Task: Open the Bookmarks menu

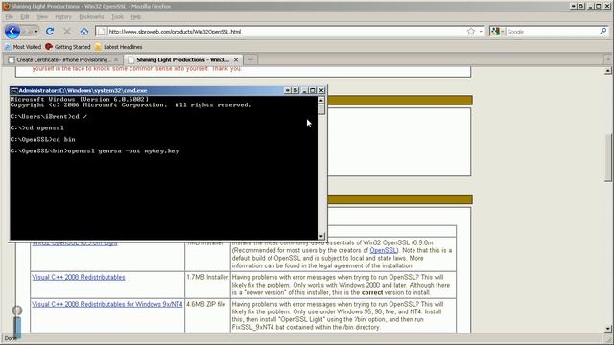Action: coord(91,17)
